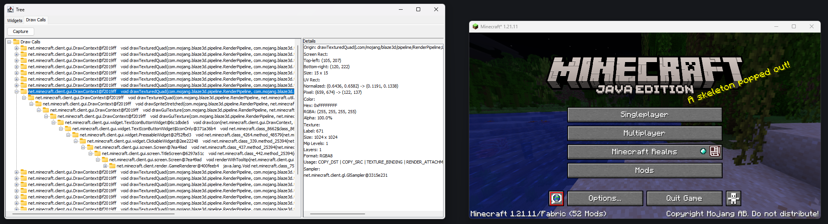Open the Mods menu button
828x224 pixels.
(645, 170)
